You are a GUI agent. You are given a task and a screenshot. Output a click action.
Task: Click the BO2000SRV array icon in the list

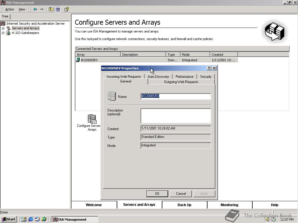point(78,60)
